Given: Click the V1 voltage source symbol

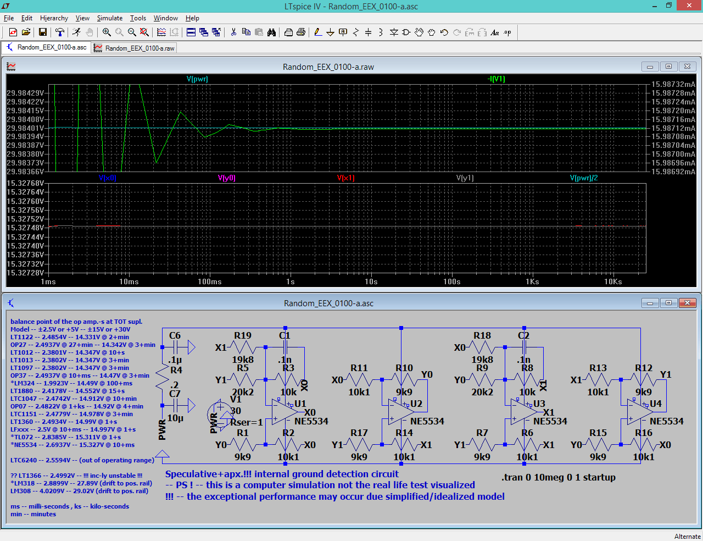Looking at the screenshot, I should point(220,416).
